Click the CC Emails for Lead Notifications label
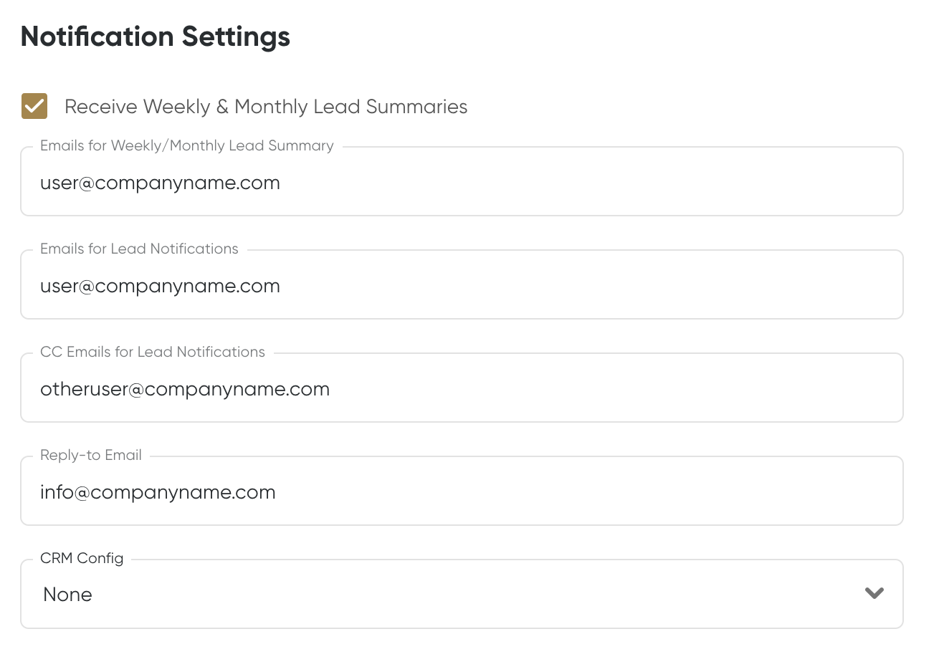939x672 pixels. coord(153,352)
